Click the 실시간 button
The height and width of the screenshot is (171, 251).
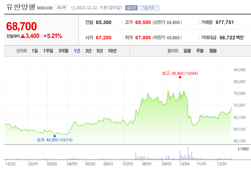click(x=132, y=8)
